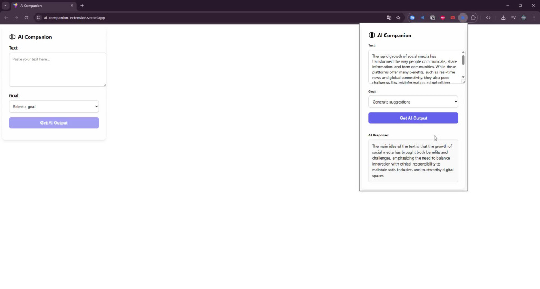Open the browser downloads icon
Screen dimensions: 540x289
(503, 18)
